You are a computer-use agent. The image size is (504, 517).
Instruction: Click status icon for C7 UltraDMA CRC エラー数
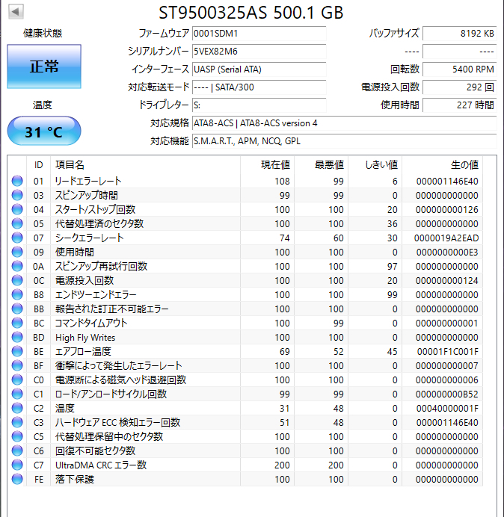[x=17, y=465]
